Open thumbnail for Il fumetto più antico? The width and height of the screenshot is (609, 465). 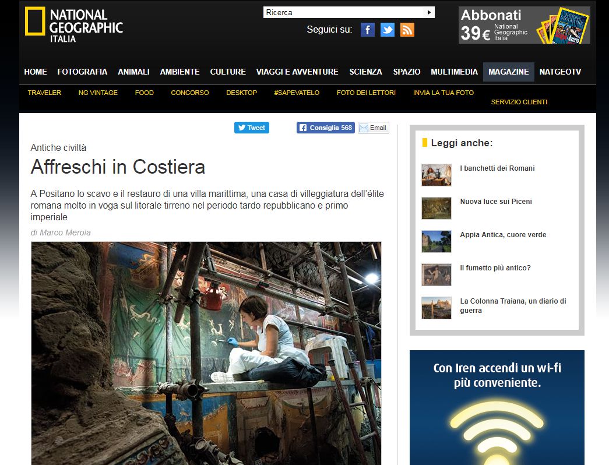tap(436, 274)
